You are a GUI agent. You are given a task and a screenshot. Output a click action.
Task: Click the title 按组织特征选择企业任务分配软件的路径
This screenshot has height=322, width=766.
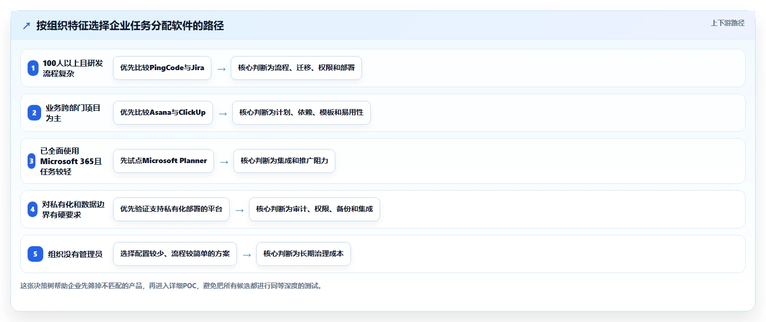point(130,25)
